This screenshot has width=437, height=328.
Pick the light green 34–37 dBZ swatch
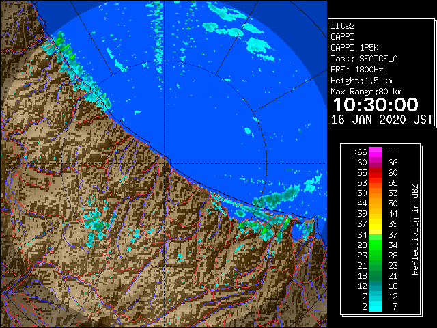(x=376, y=234)
